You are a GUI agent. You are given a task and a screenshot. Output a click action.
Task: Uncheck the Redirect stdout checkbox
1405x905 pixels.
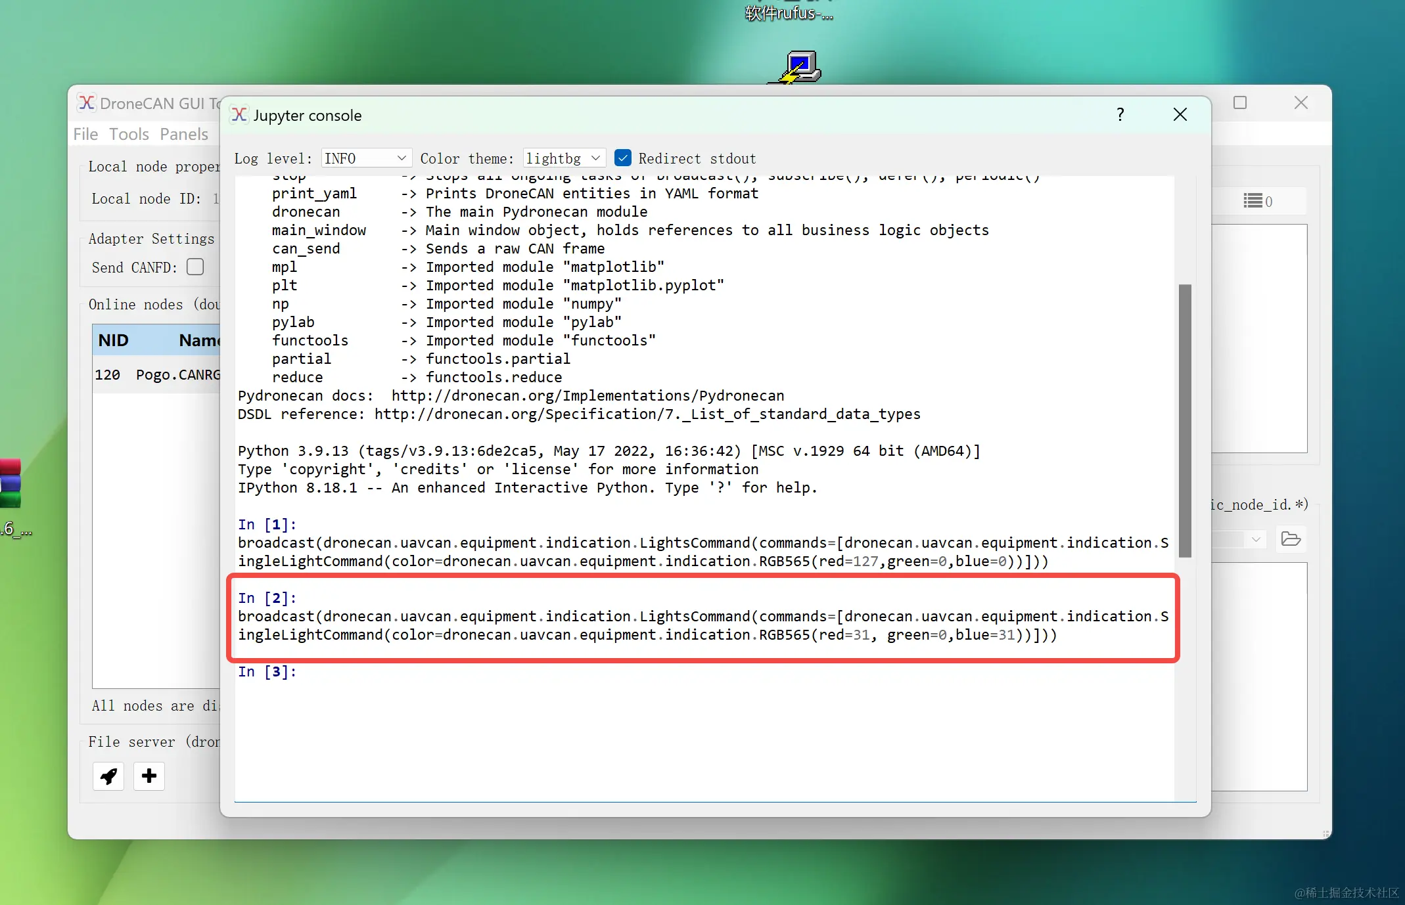[x=623, y=158]
